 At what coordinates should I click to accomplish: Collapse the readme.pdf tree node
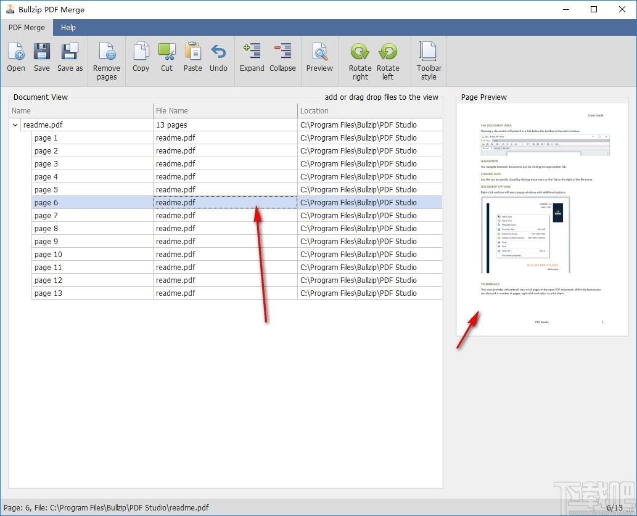click(x=15, y=125)
